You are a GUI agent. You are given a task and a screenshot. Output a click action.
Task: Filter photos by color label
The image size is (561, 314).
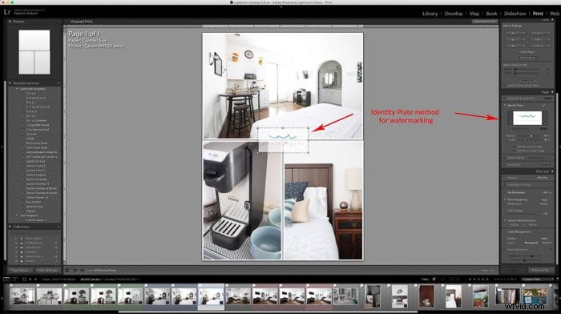(x=505, y=280)
